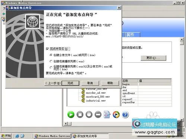Click the green start publishing point button
186x139 pixels.
coord(71,115)
